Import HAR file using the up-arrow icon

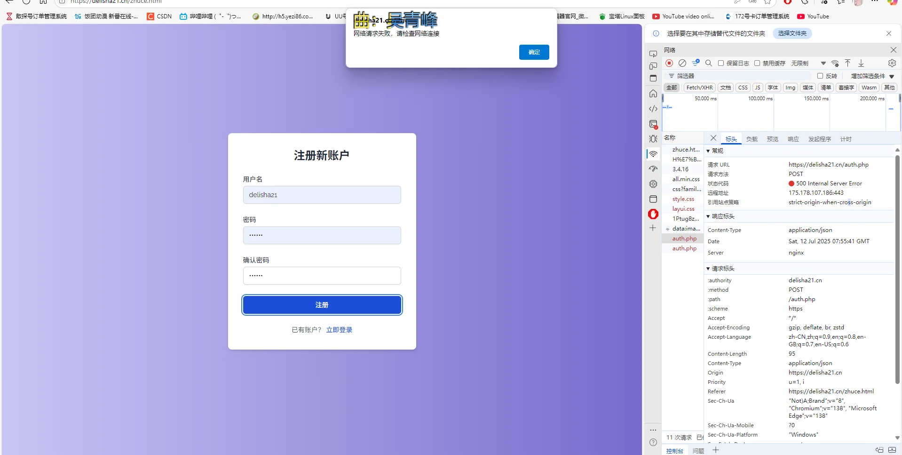(847, 63)
